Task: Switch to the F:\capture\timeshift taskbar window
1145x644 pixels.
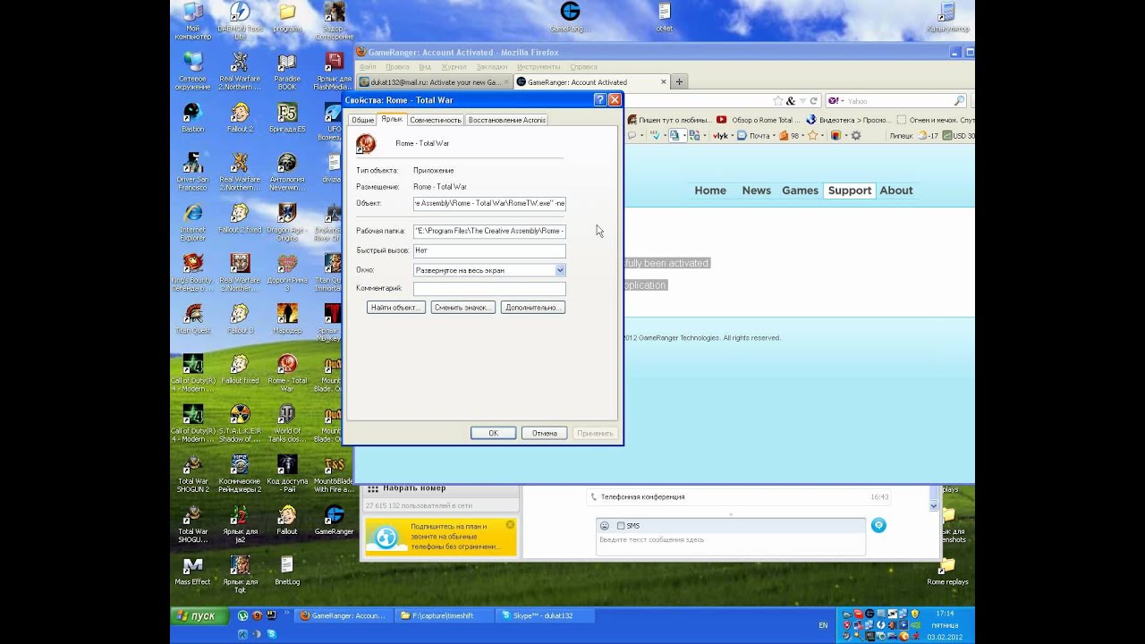Action: point(445,615)
